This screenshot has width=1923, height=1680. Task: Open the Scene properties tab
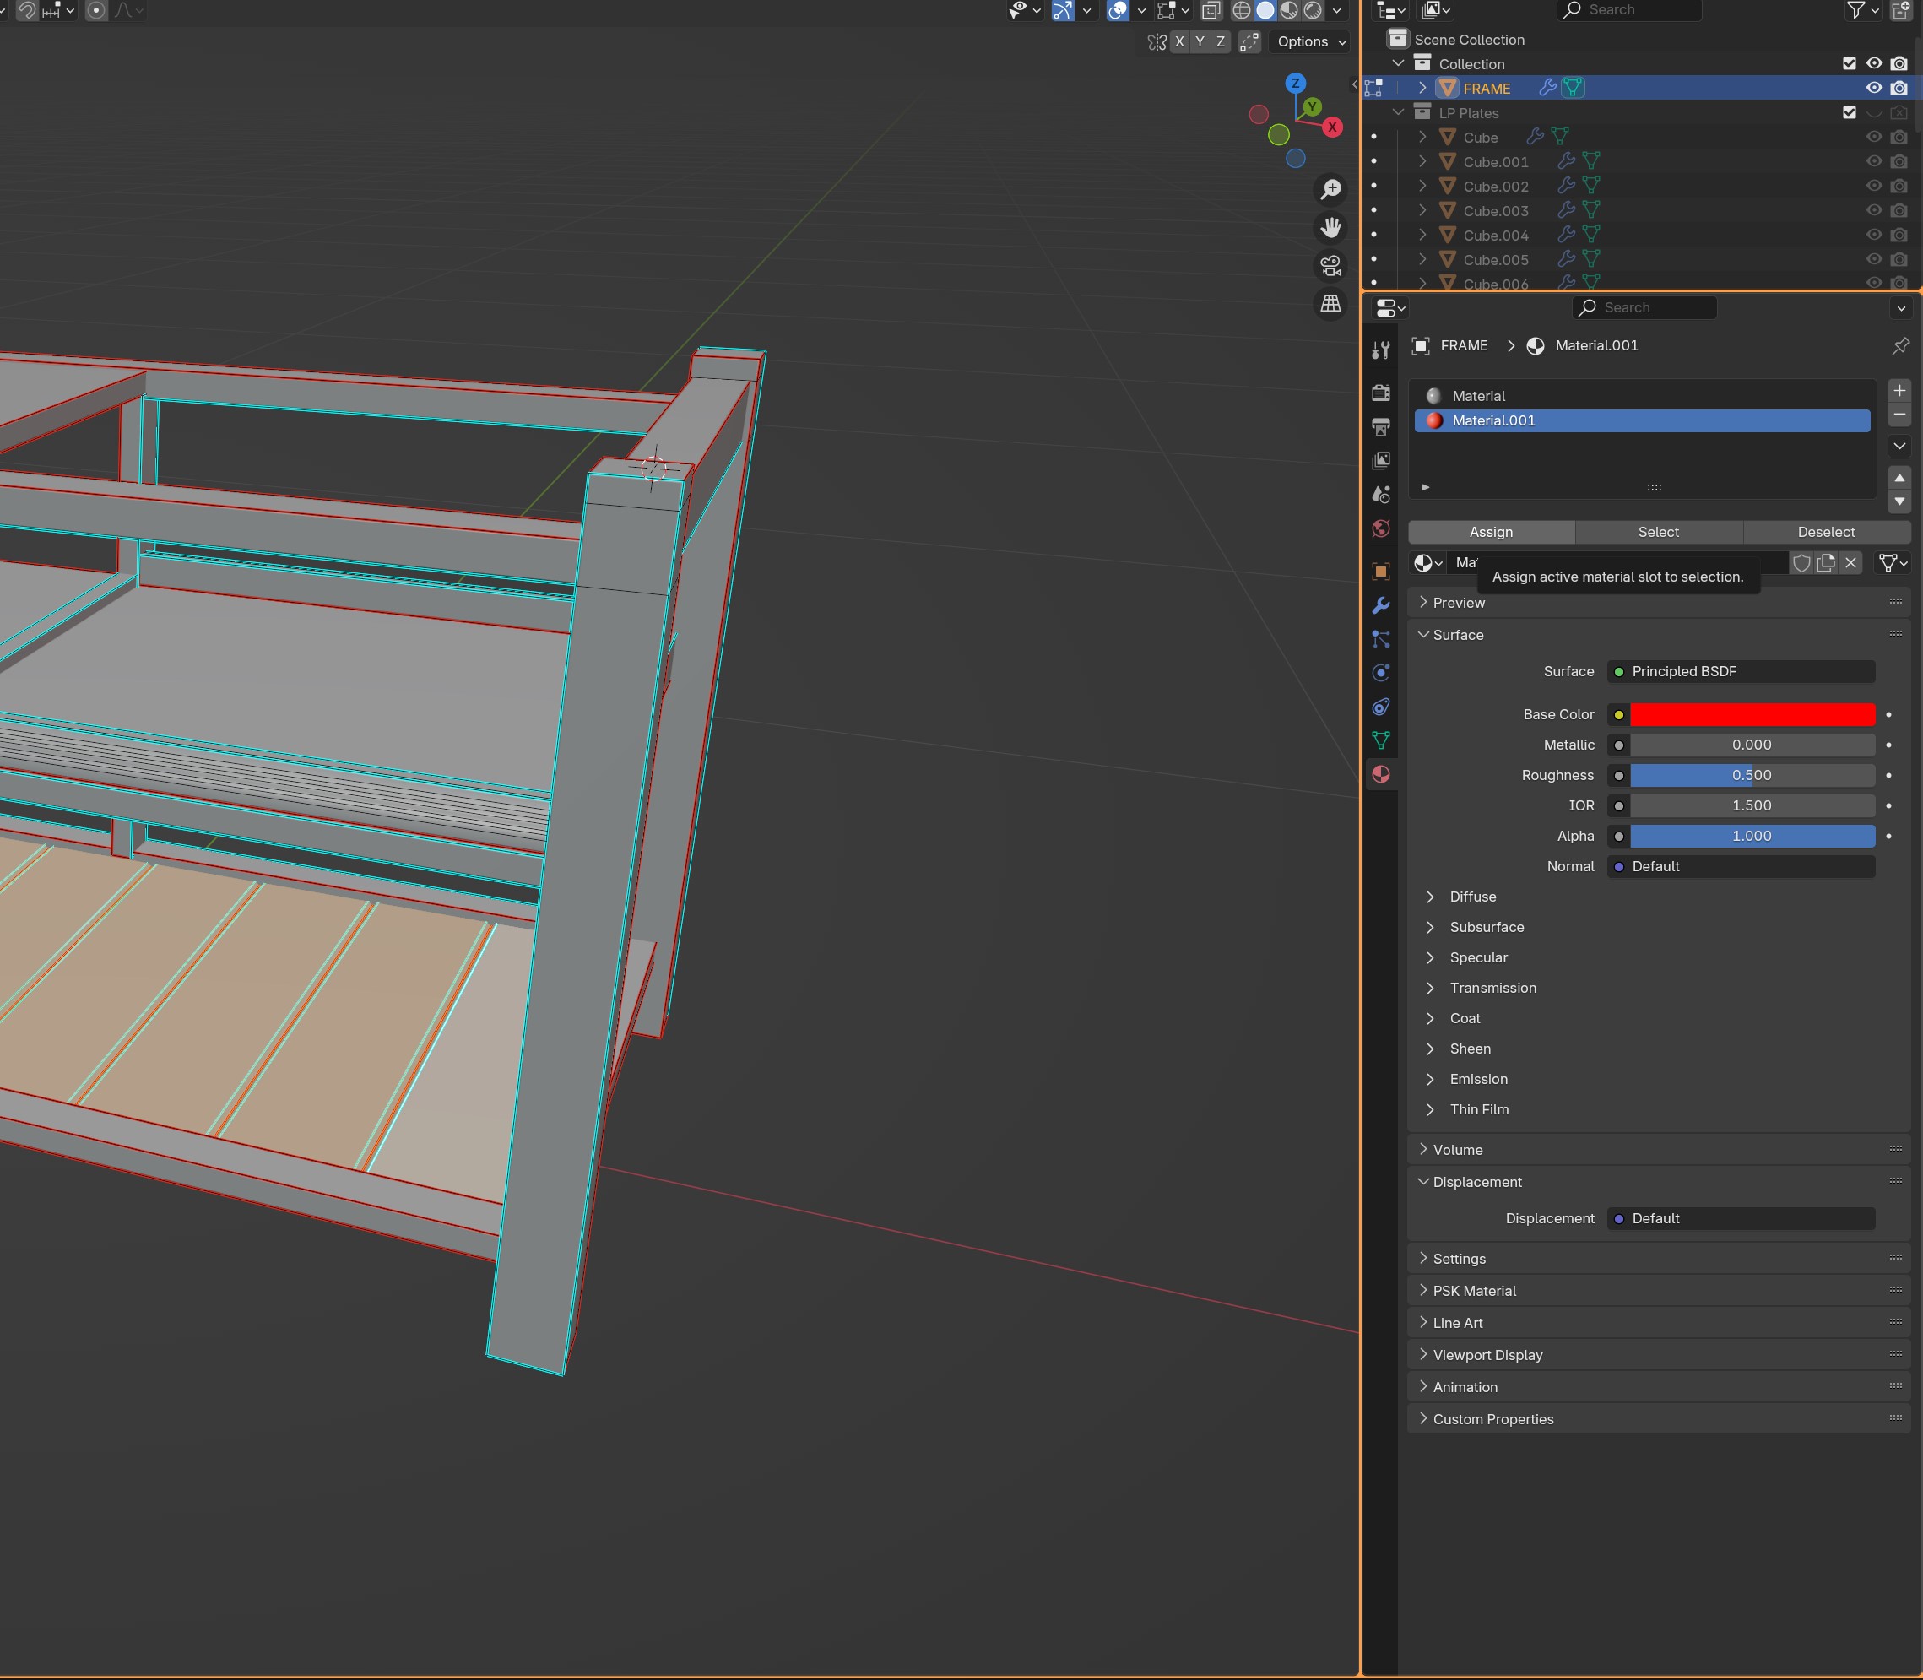coord(1380,494)
